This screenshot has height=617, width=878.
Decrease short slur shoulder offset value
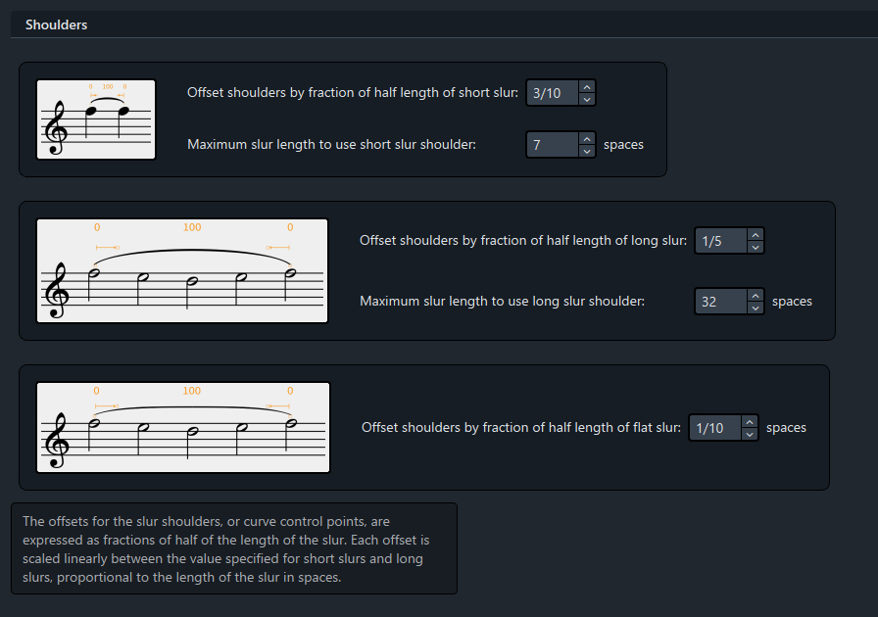[587, 99]
